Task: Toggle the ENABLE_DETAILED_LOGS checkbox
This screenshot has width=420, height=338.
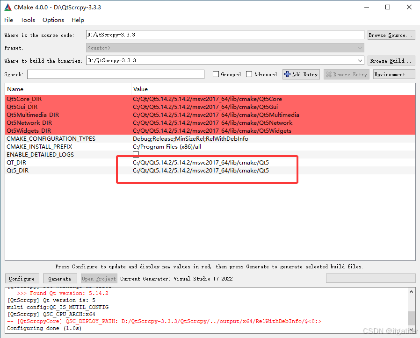Action: point(136,154)
